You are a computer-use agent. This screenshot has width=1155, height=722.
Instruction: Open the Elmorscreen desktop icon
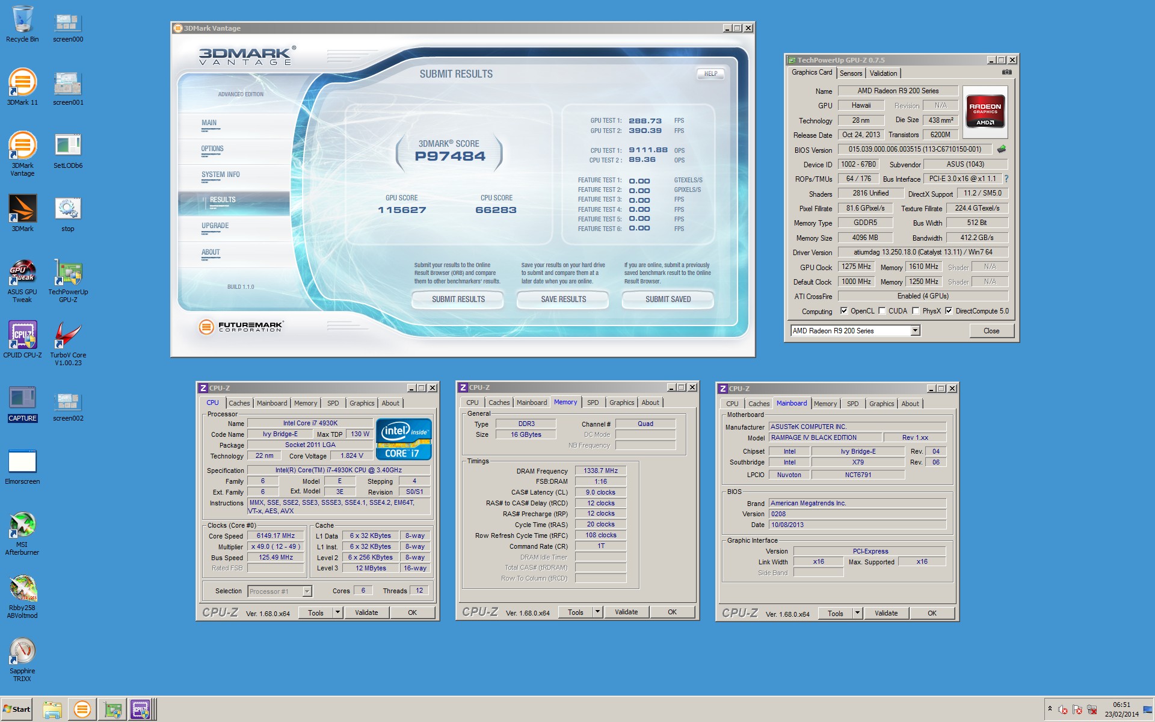(x=22, y=467)
